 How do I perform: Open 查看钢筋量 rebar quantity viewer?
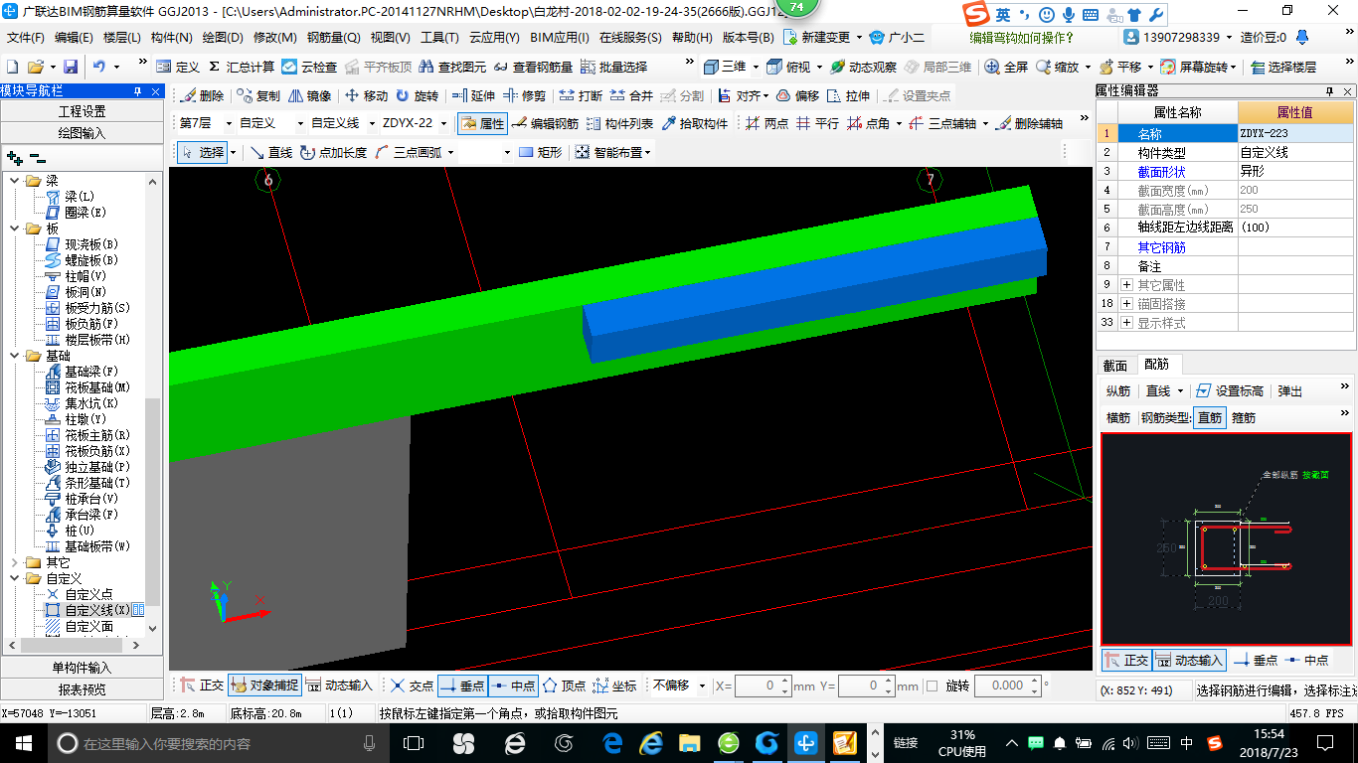[534, 67]
